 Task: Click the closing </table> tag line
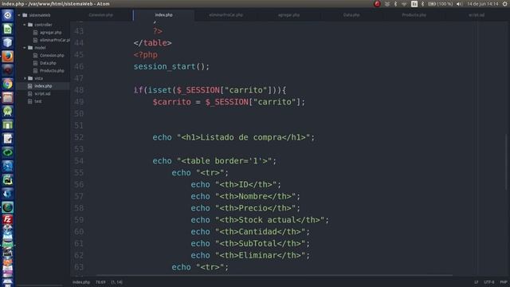click(152, 43)
